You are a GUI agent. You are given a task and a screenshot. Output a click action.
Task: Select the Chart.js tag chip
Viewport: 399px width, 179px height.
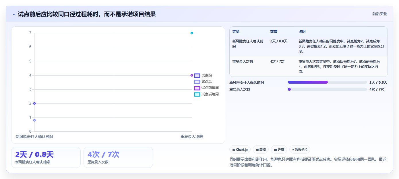[x=240, y=150]
